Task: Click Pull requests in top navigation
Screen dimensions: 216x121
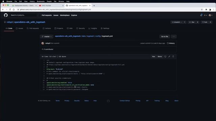Action: [x=47, y=15]
